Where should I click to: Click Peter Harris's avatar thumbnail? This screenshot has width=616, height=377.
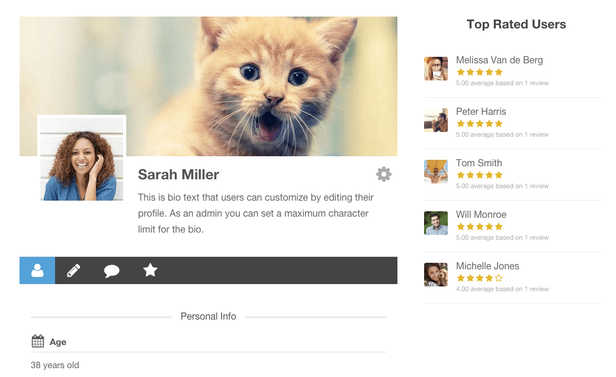coord(436,120)
